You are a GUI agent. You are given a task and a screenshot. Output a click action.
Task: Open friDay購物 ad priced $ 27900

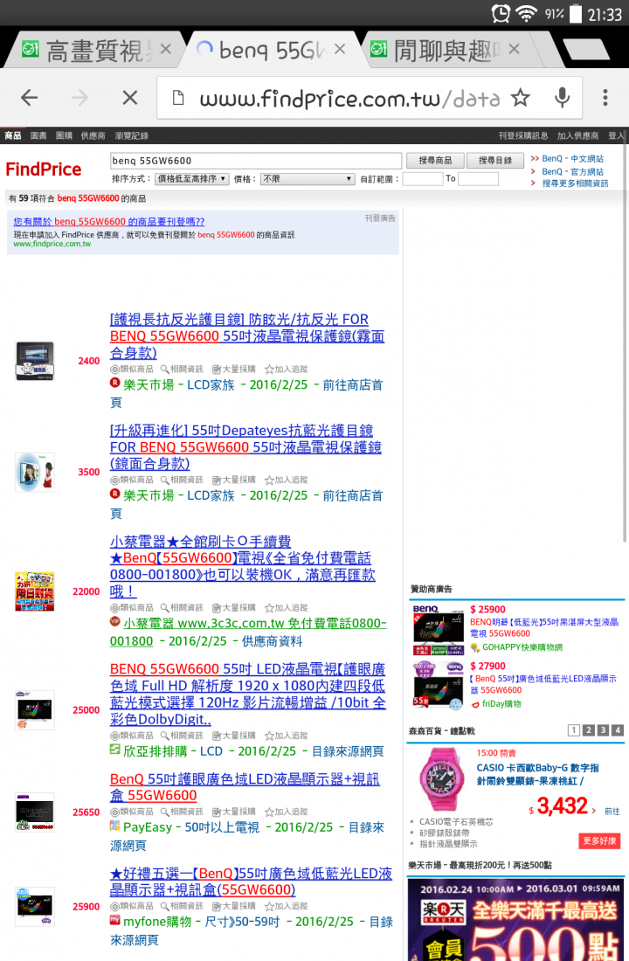(x=516, y=685)
